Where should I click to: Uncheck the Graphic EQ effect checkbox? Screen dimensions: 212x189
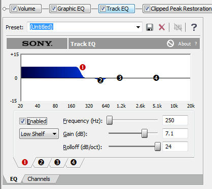click(54, 9)
